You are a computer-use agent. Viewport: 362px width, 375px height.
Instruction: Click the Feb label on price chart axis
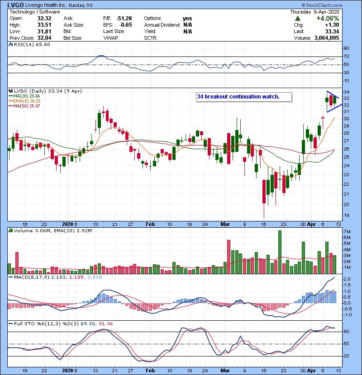click(150, 225)
